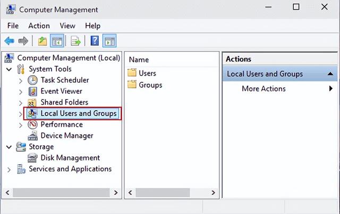The image size is (340, 214).
Task: Select the System Tools label
Action: 50,69
